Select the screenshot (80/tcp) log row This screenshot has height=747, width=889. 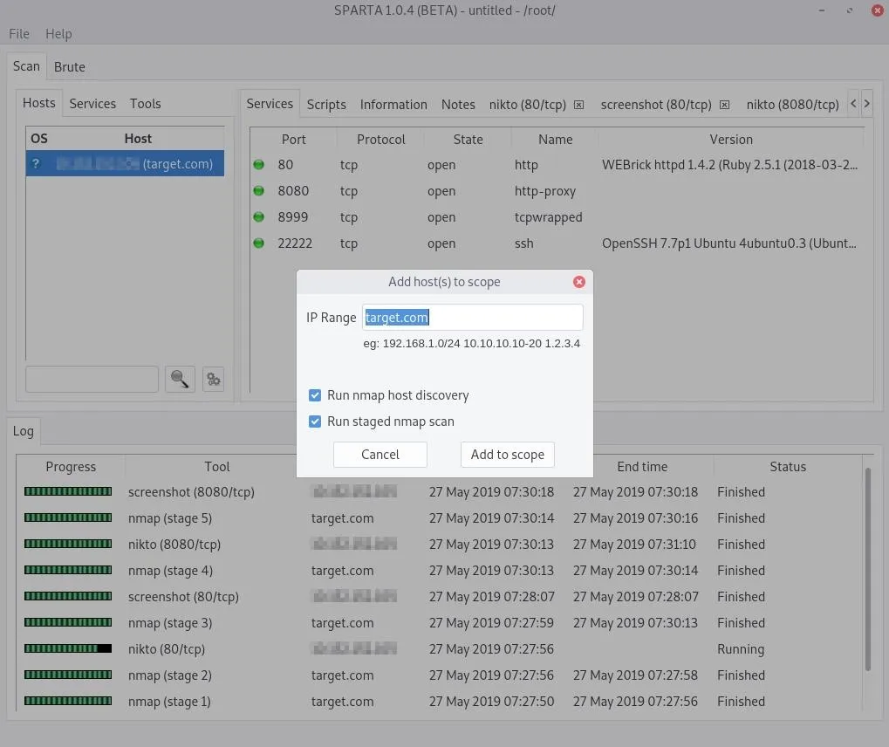[439, 597]
